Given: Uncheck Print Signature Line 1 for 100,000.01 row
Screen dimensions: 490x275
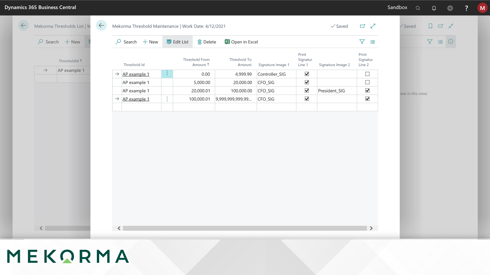Looking at the screenshot, I should (x=307, y=99).
